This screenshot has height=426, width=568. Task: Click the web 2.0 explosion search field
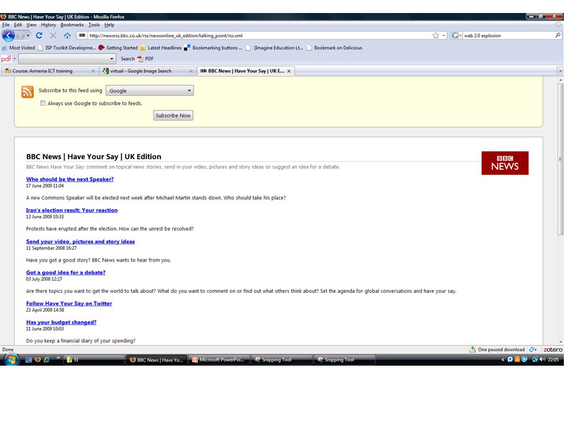(x=508, y=35)
